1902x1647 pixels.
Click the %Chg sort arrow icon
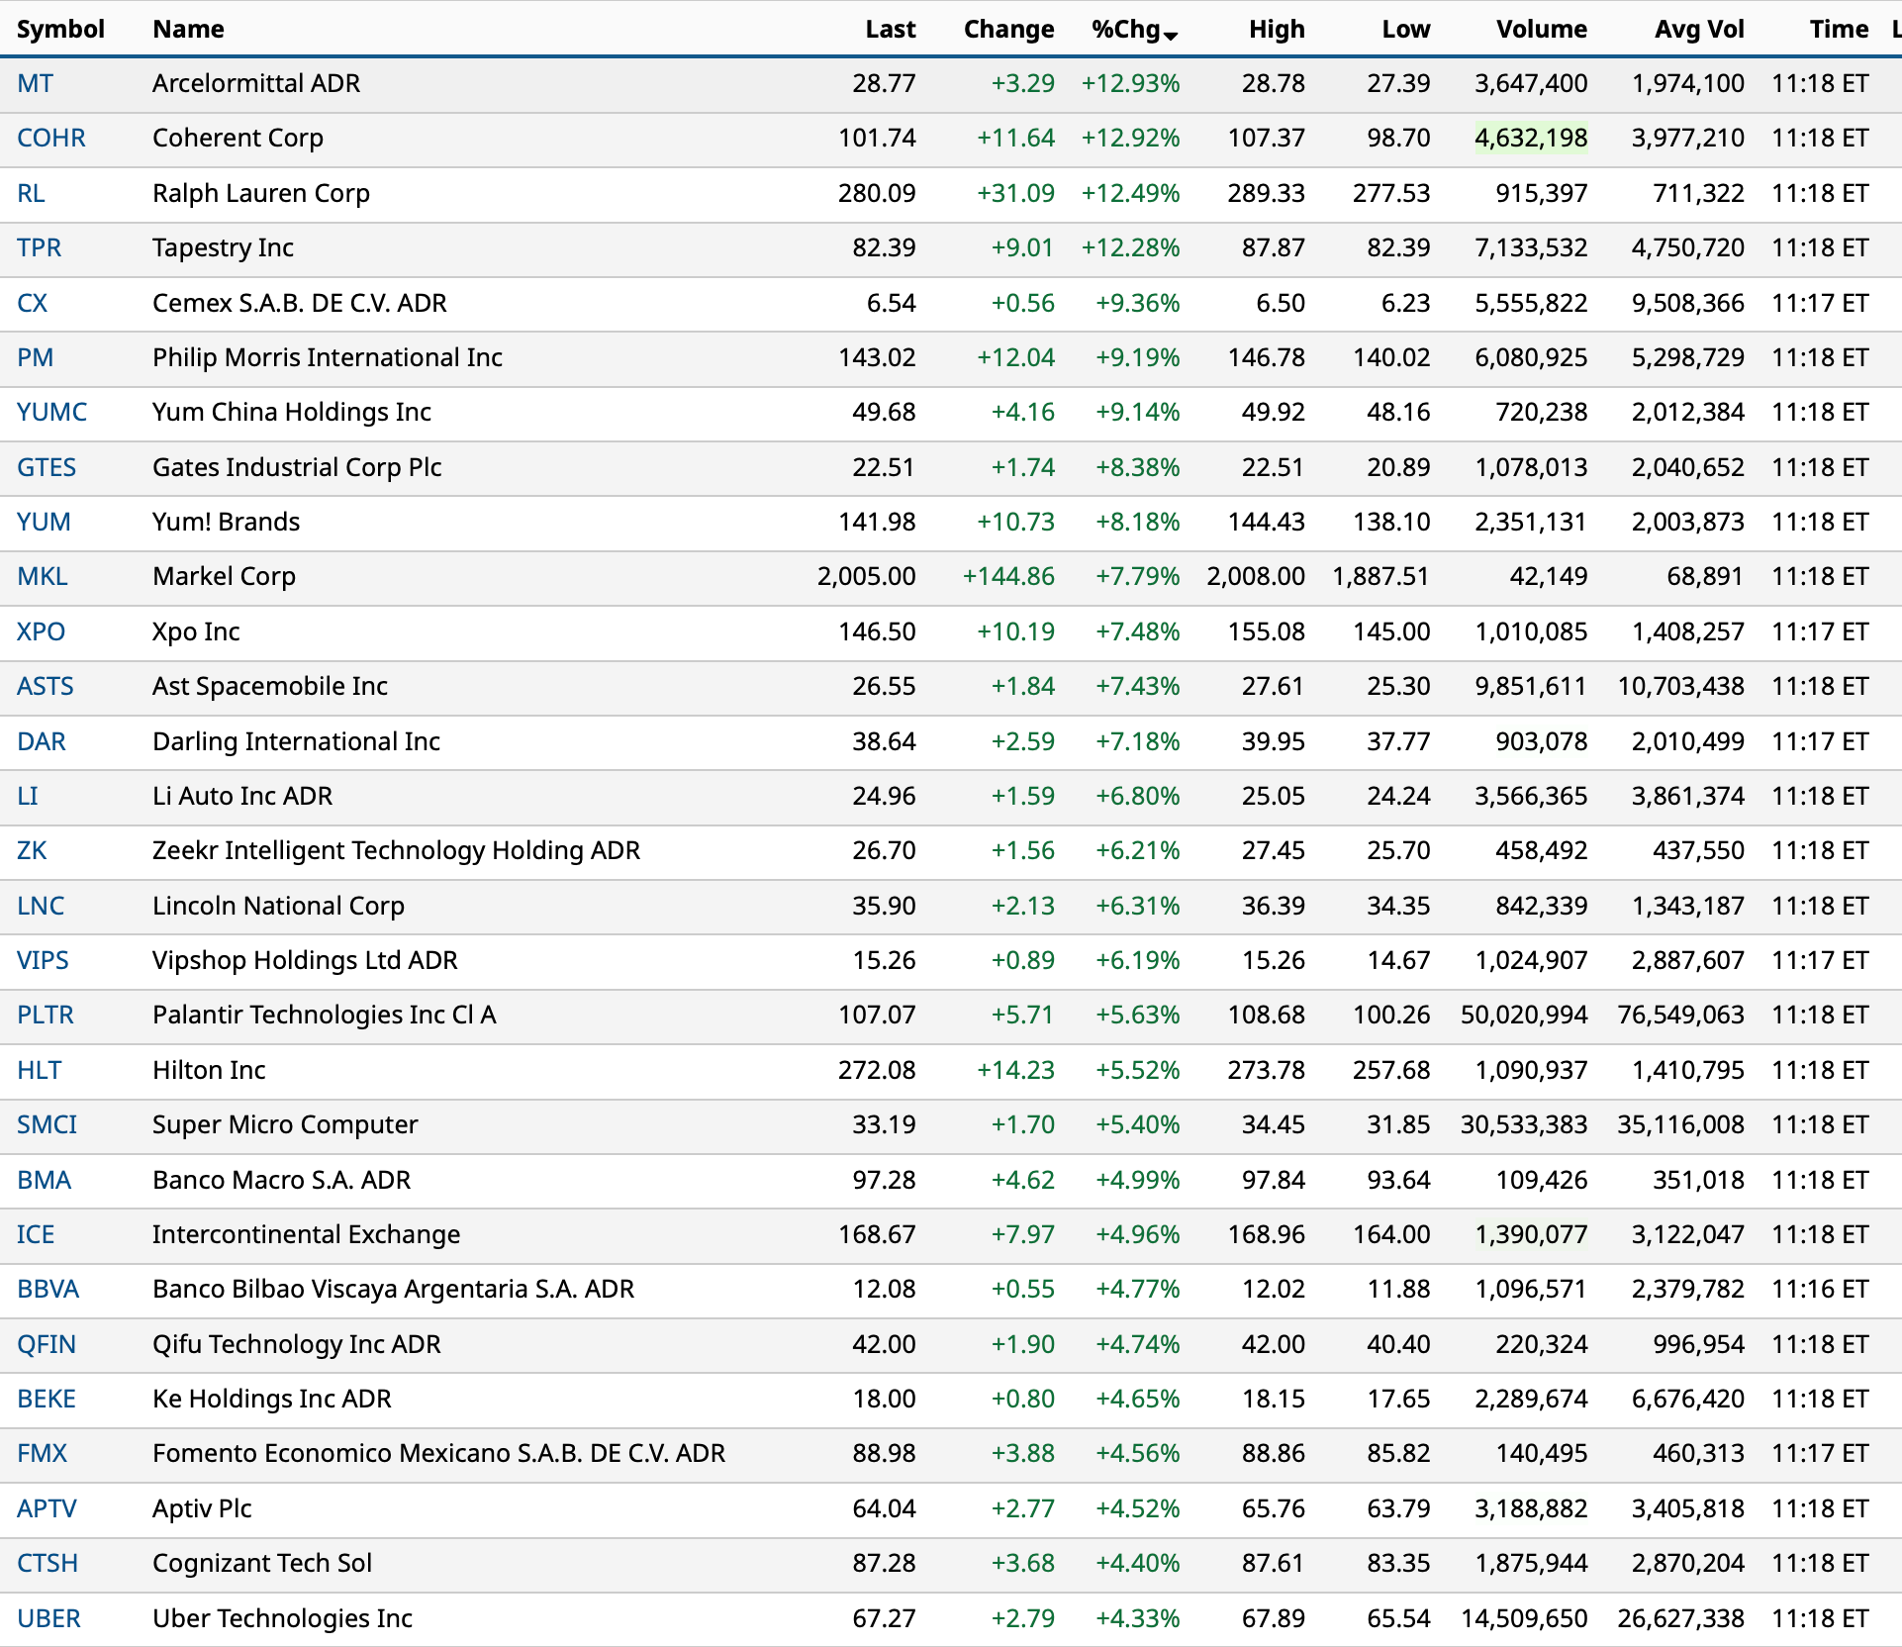[1171, 36]
